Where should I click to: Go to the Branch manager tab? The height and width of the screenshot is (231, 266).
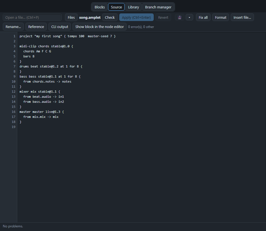coord(158,7)
